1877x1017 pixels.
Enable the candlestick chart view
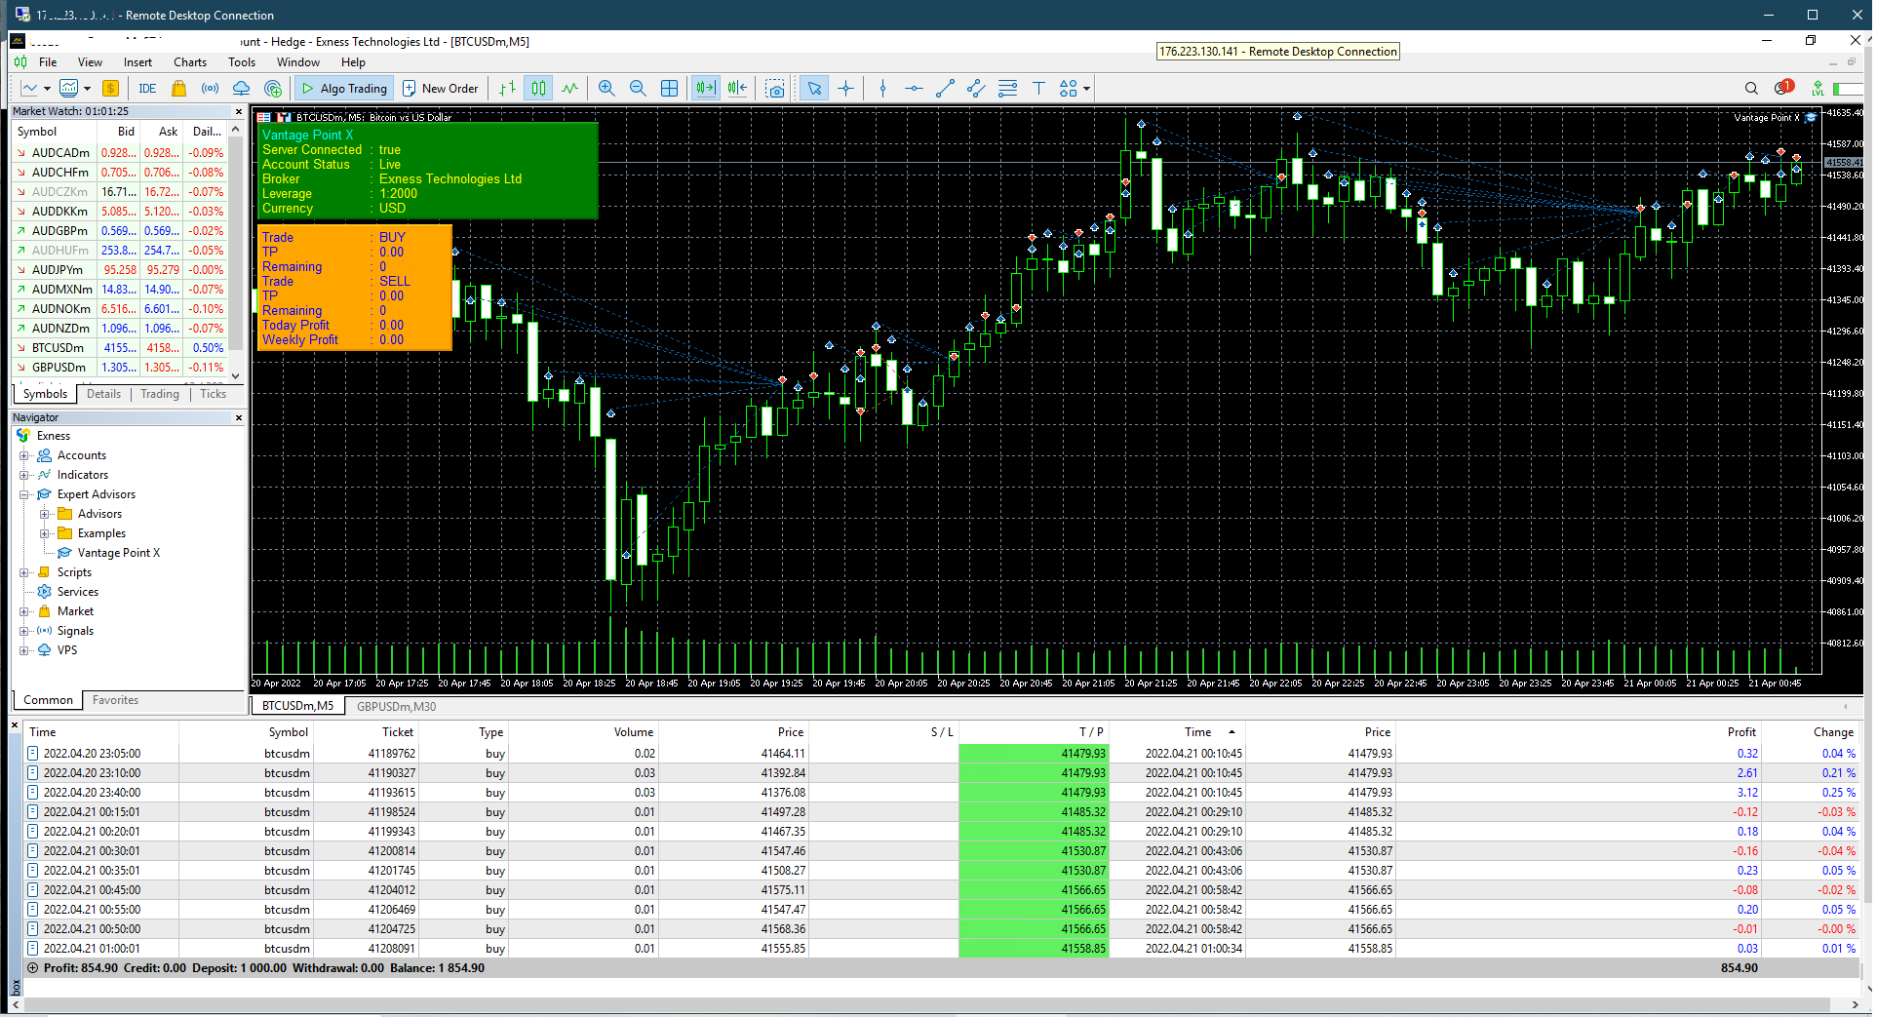tap(537, 88)
